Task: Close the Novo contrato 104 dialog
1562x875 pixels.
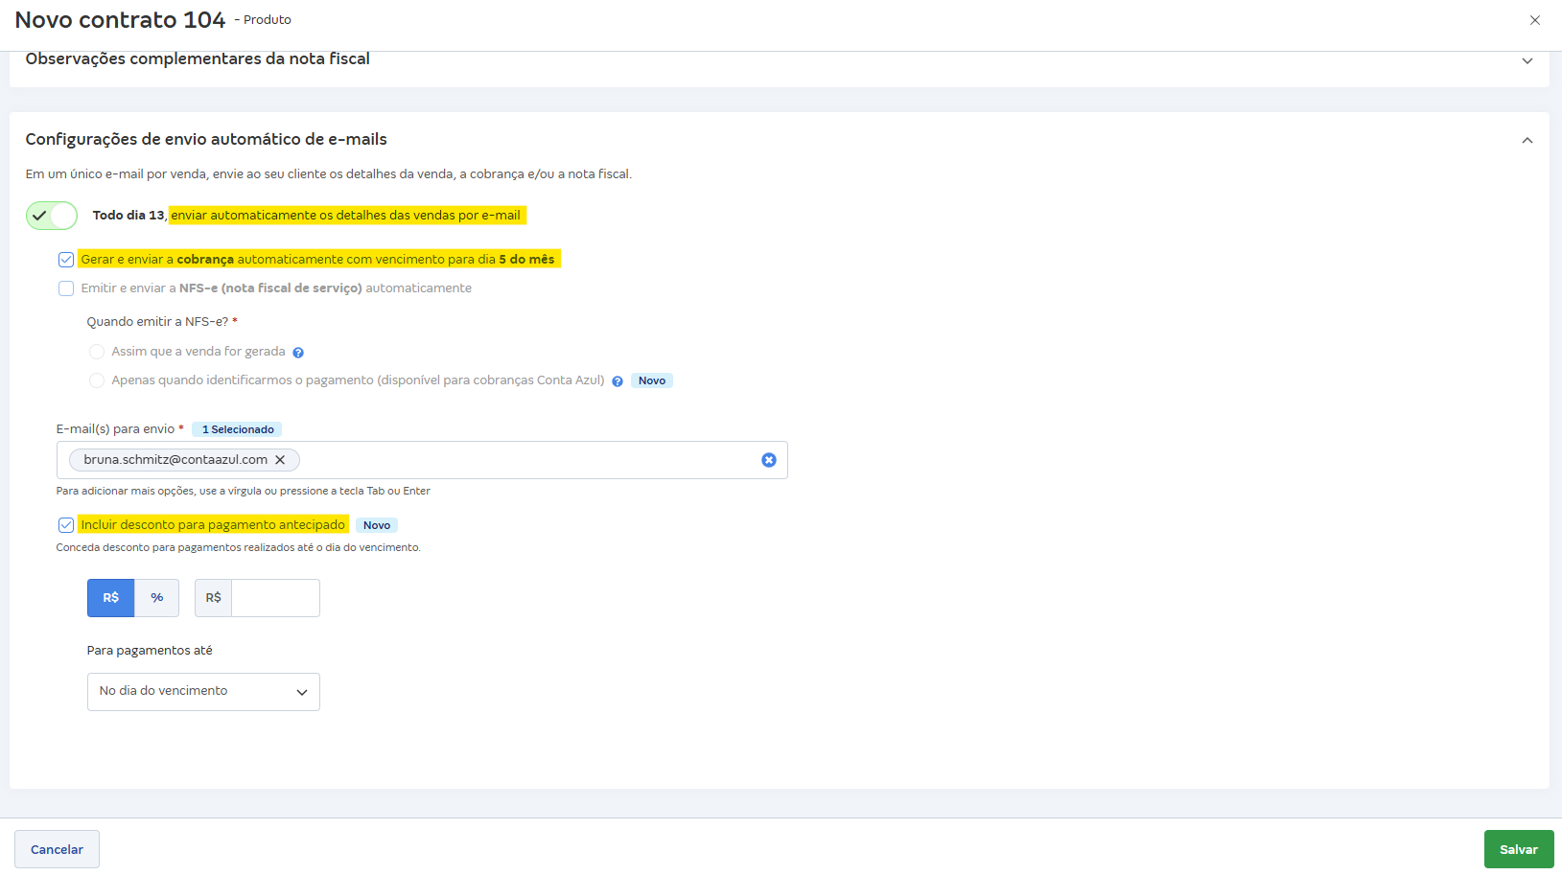Action: [1534, 19]
